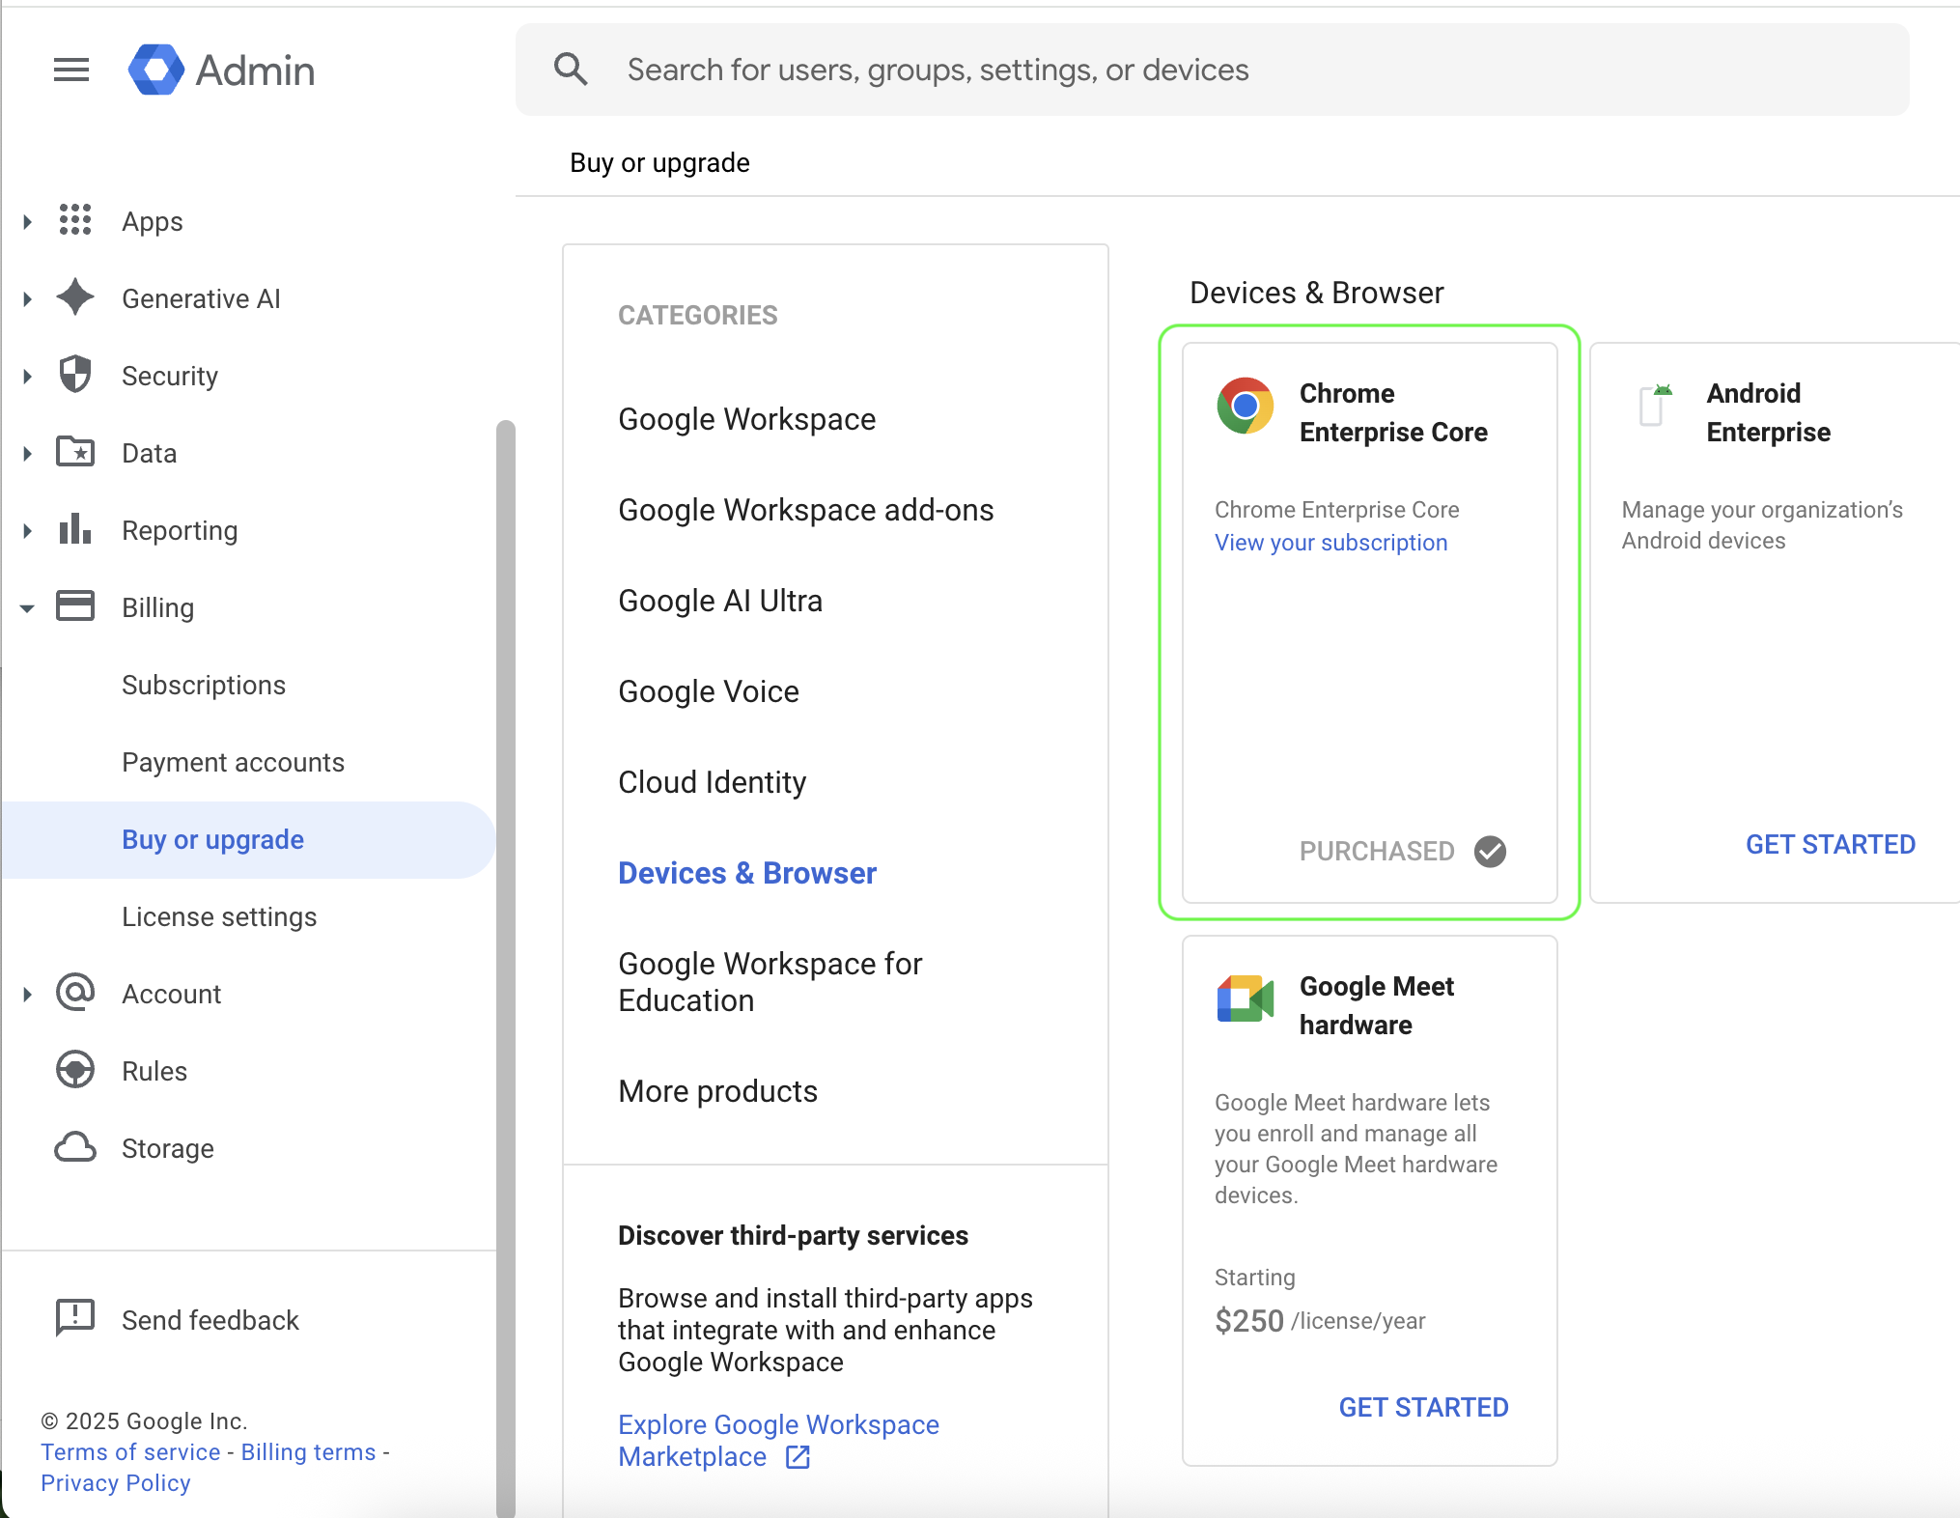This screenshot has height=1518, width=1960.
Task: Select Buy or upgrade in sidebar
Action: (x=248, y=839)
